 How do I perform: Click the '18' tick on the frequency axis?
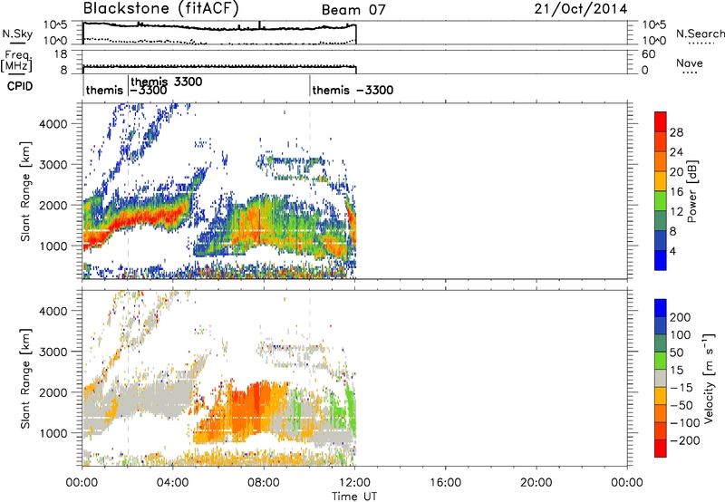tap(61, 54)
